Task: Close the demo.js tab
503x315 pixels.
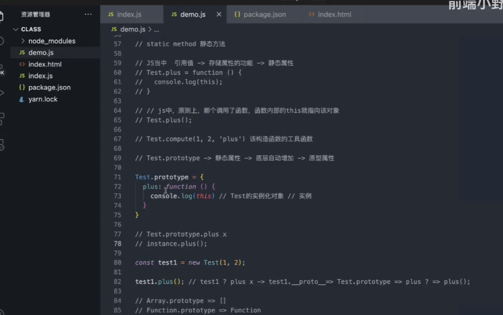Action: [219, 14]
